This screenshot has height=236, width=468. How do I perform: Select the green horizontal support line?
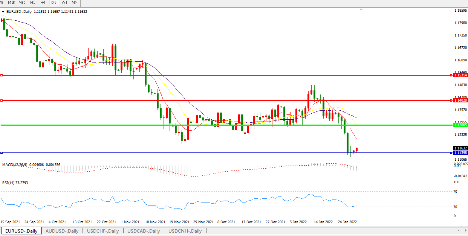[x=226, y=125]
